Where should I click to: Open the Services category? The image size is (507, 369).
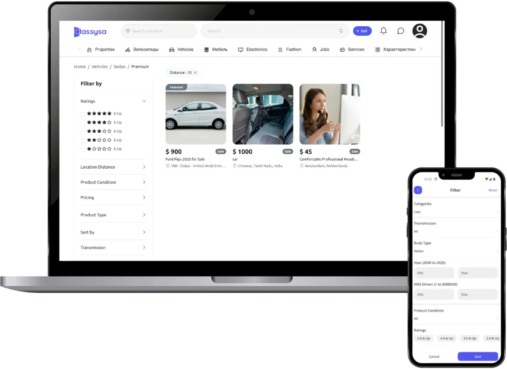(x=352, y=49)
